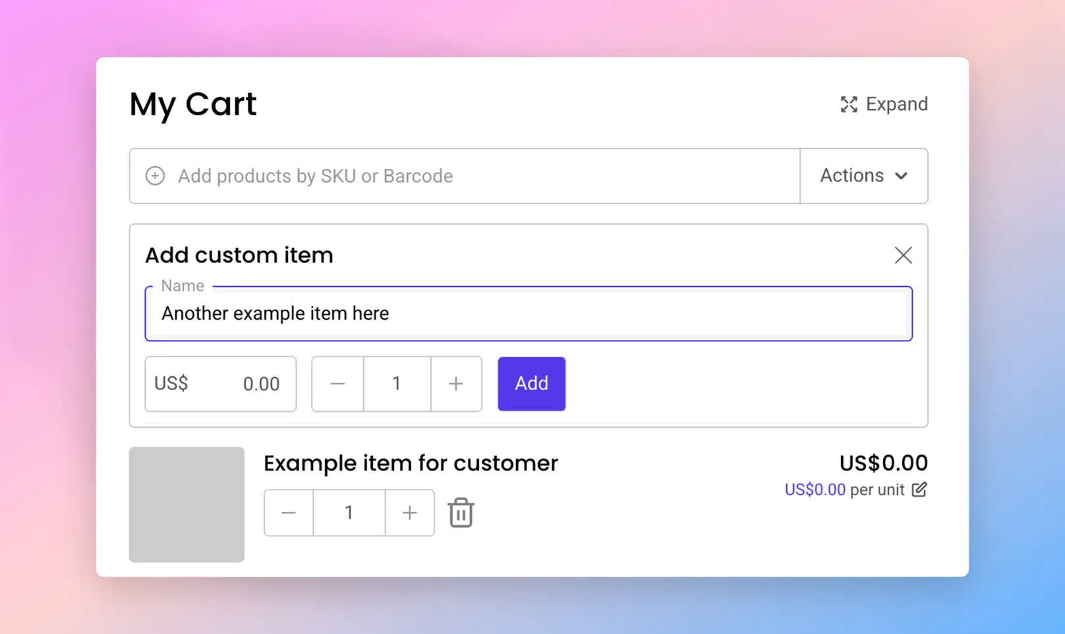Screen dimensions: 1065x634
Task: Select quantity field of Example item for customer
Action: coord(349,513)
